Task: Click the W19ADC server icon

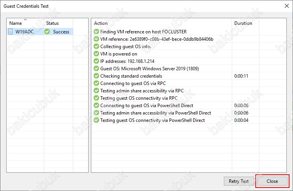Action: tap(10, 31)
